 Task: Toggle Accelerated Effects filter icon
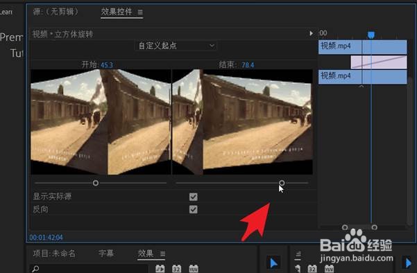pos(160,269)
